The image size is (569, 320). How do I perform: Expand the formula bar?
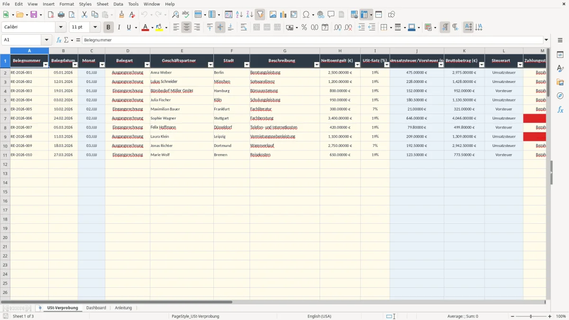pyautogui.click(x=546, y=40)
